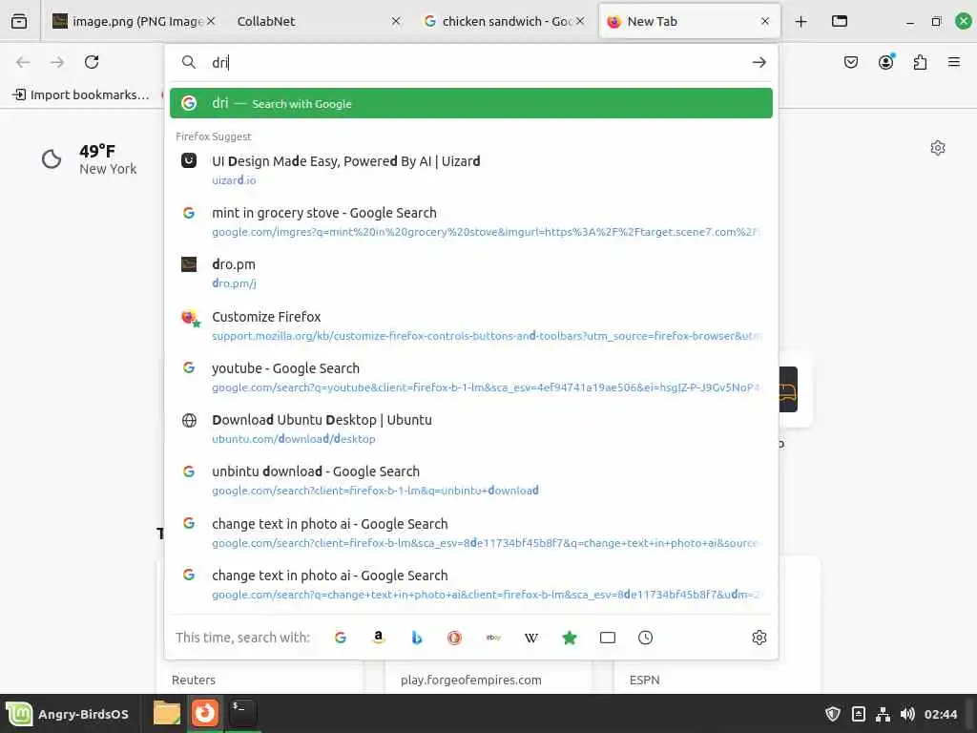Image resolution: width=977 pixels, height=733 pixels.
Task: Open 'unbintu download' suggestion
Action: (471, 481)
